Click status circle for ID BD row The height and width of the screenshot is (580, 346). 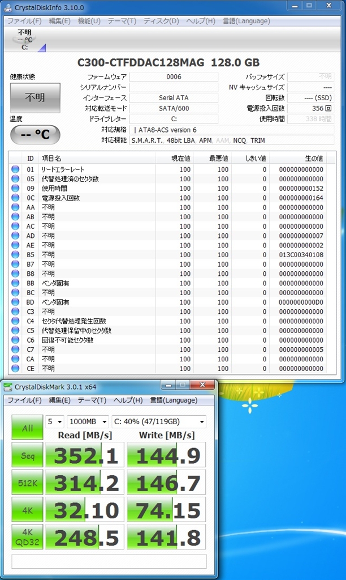click(x=15, y=302)
